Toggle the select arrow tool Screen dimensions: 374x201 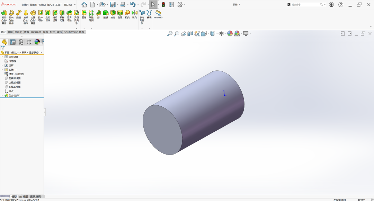point(153,5)
